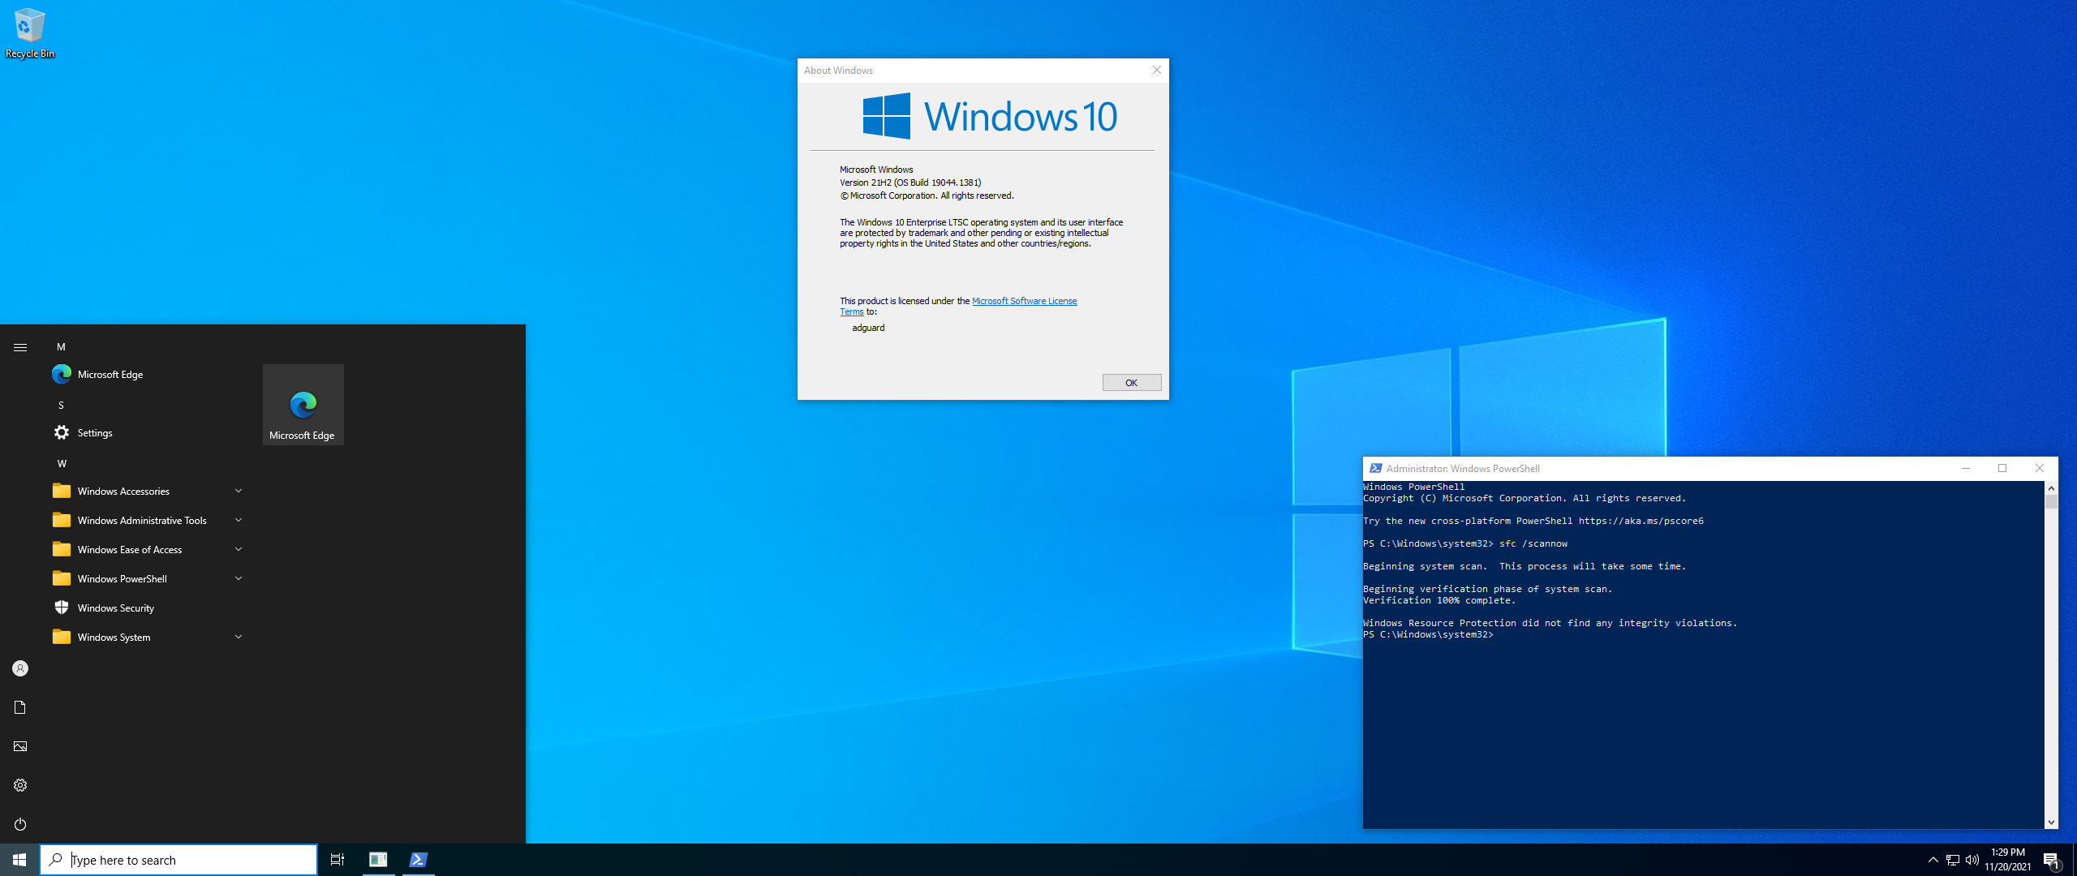2077x876 pixels.
Task: Click the Show desktop sliver on taskbar
Action: (x=2074, y=860)
